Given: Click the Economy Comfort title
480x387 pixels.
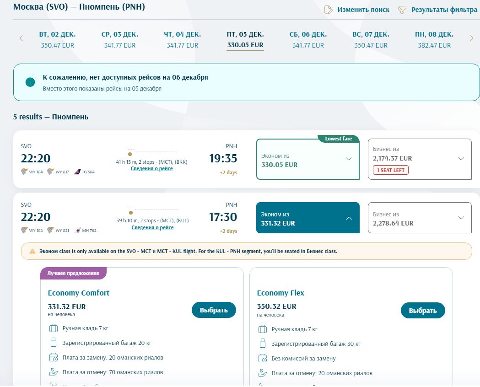Looking at the screenshot, I should (78, 293).
